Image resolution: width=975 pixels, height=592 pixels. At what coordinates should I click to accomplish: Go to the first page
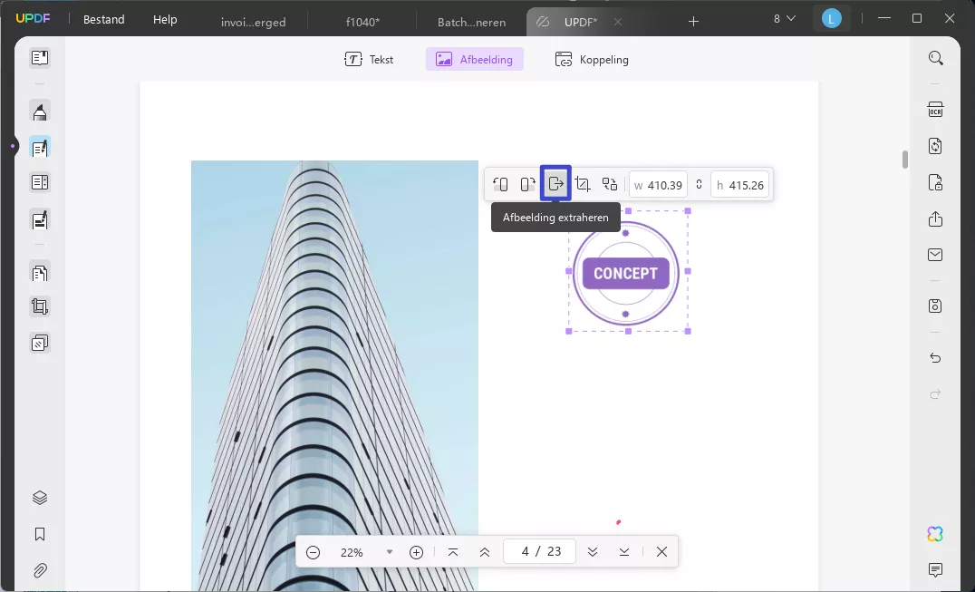(453, 551)
